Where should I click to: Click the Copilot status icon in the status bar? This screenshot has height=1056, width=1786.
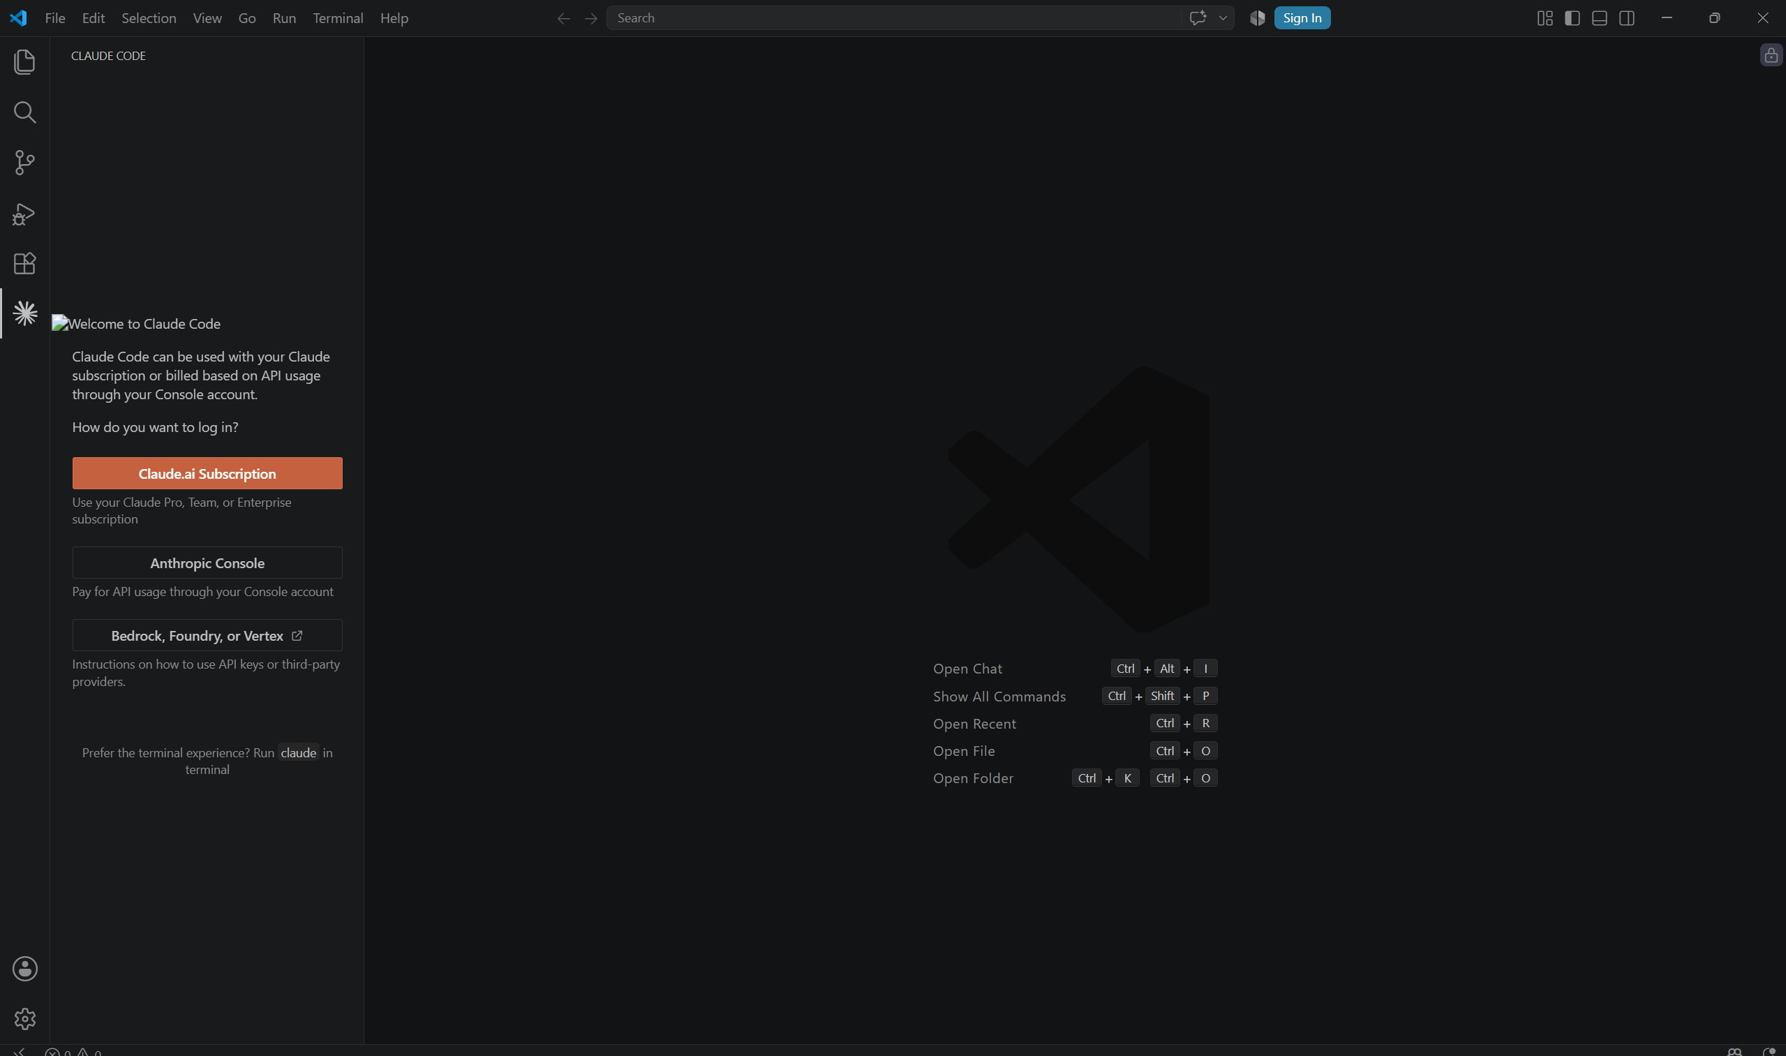pyautogui.click(x=1735, y=1052)
